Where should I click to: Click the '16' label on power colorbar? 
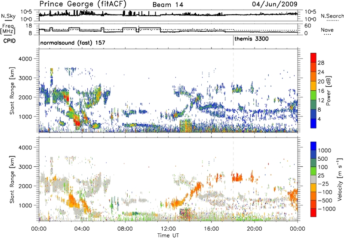(321, 91)
